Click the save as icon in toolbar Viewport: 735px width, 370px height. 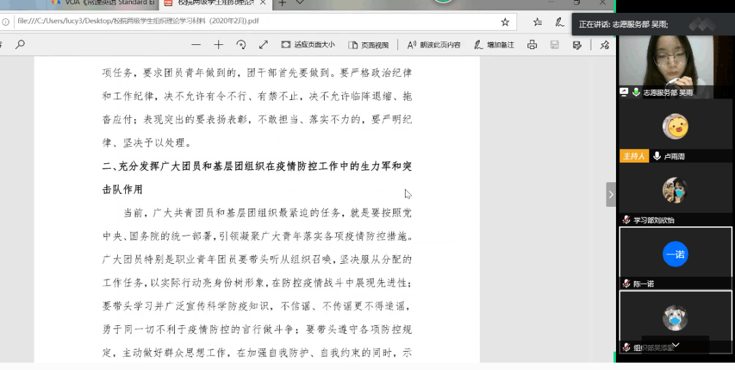click(577, 45)
